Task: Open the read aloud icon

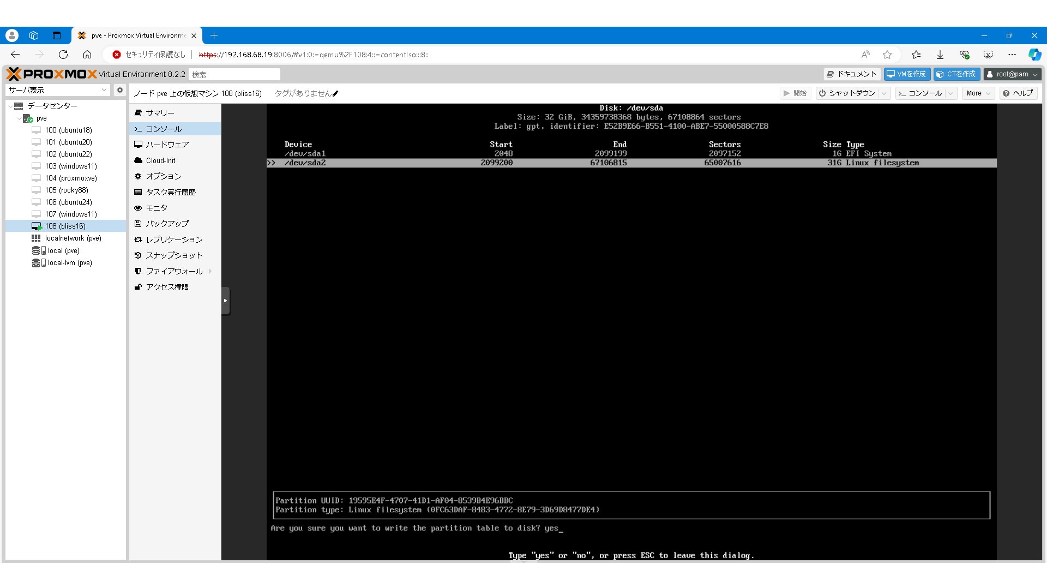Action: [865, 55]
